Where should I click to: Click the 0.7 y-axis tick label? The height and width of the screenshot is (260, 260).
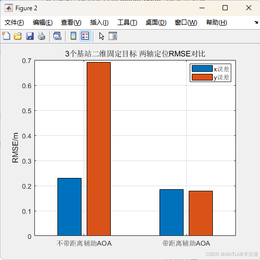pos(27,61)
